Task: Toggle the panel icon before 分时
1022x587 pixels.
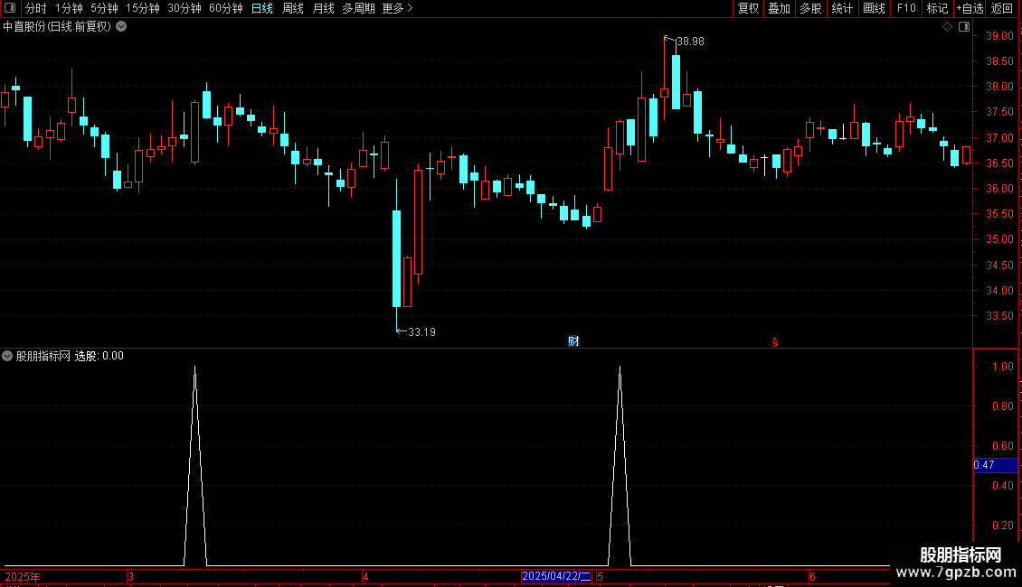Action: (10, 8)
